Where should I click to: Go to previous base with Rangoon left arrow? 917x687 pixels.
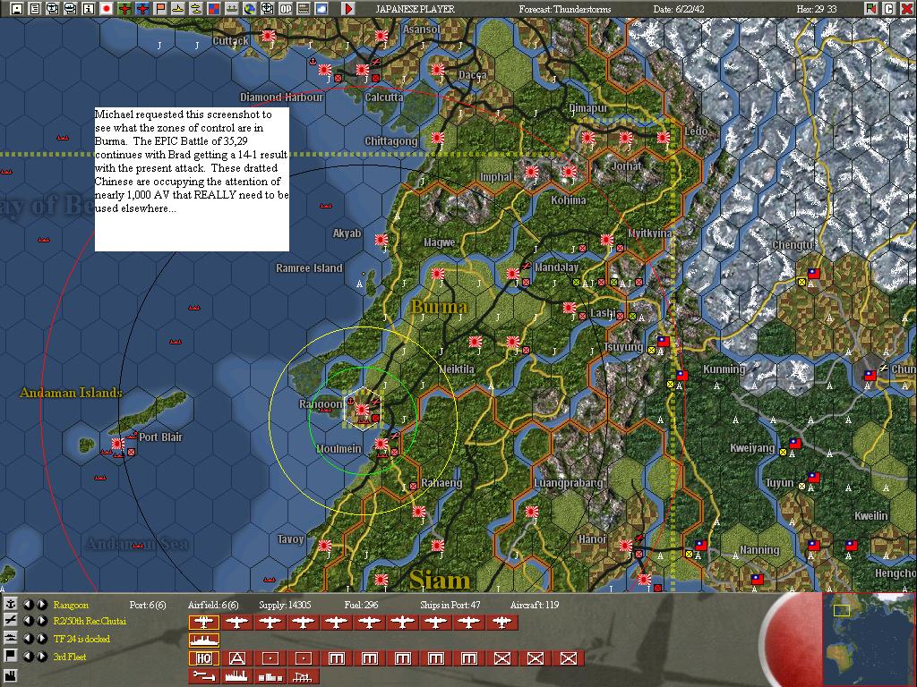point(28,604)
